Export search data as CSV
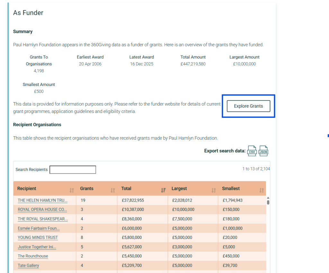 point(252,151)
